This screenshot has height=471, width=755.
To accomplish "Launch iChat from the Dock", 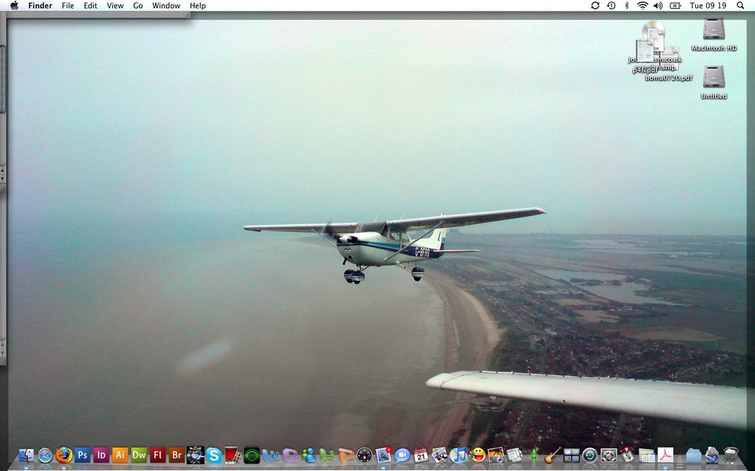I will (402, 454).
